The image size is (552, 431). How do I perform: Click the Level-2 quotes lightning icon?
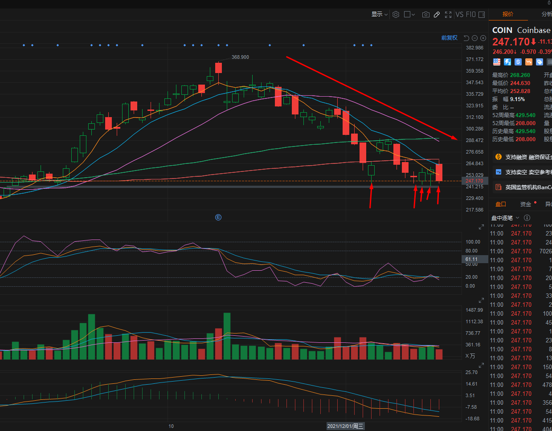(x=507, y=61)
